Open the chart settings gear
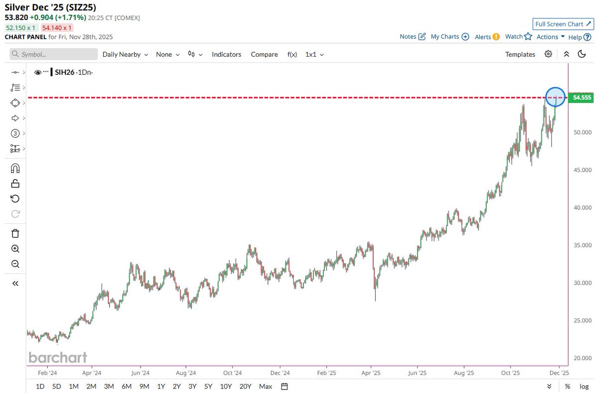The width and height of the screenshot is (598, 393). pos(548,54)
